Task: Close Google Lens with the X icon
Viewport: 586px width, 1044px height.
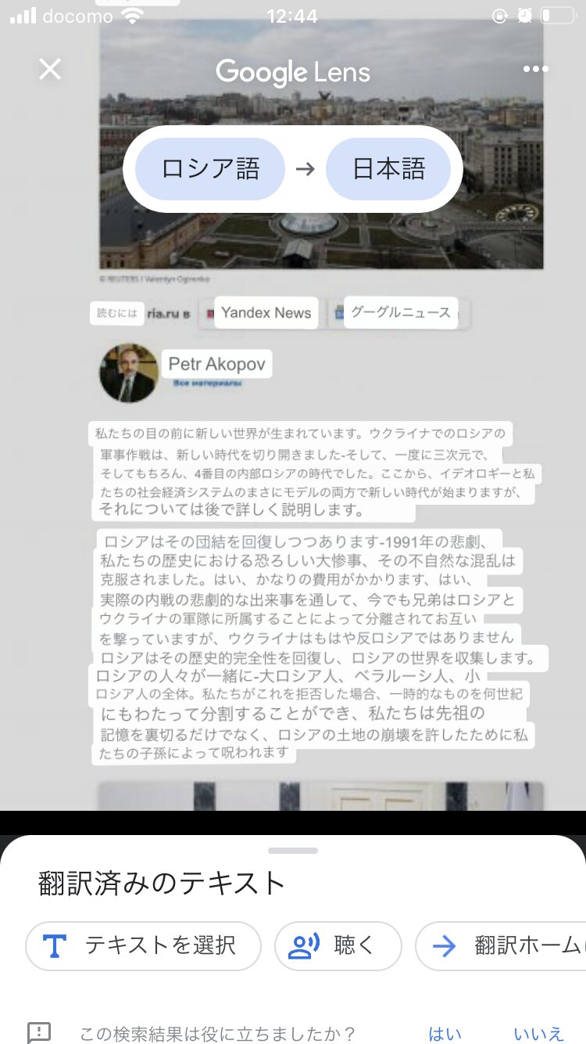Action: click(50, 69)
